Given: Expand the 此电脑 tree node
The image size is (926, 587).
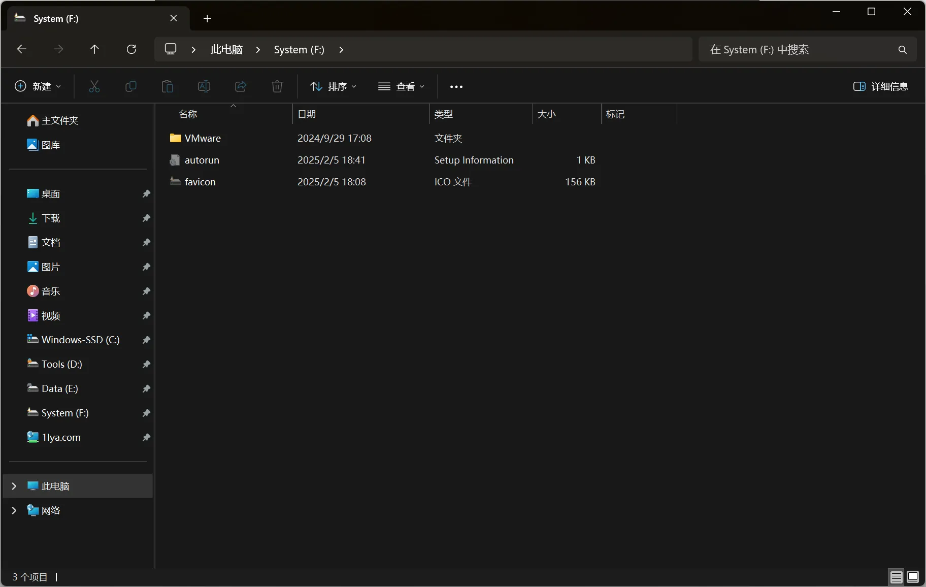Looking at the screenshot, I should tap(14, 486).
